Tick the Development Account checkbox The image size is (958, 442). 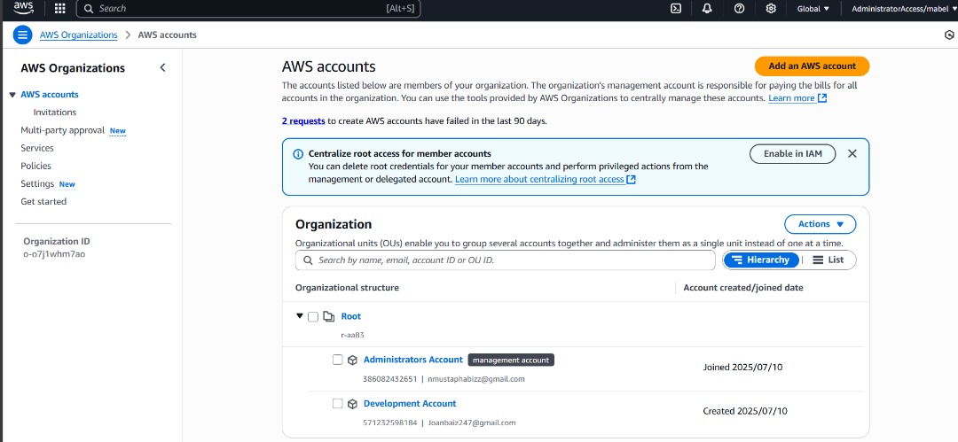337,404
